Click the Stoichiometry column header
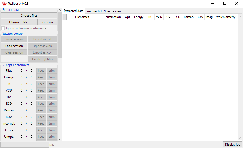243x148 pixels. (x=225, y=17)
